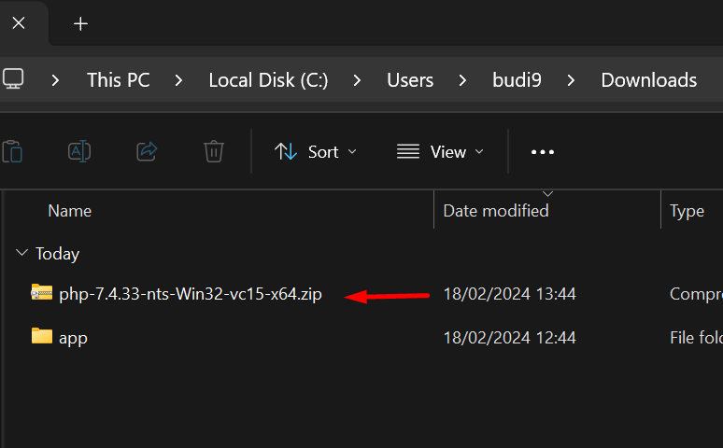Open the Sort dropdown
The width and height of the screenshot is (723, 448).
pos(316,151)
